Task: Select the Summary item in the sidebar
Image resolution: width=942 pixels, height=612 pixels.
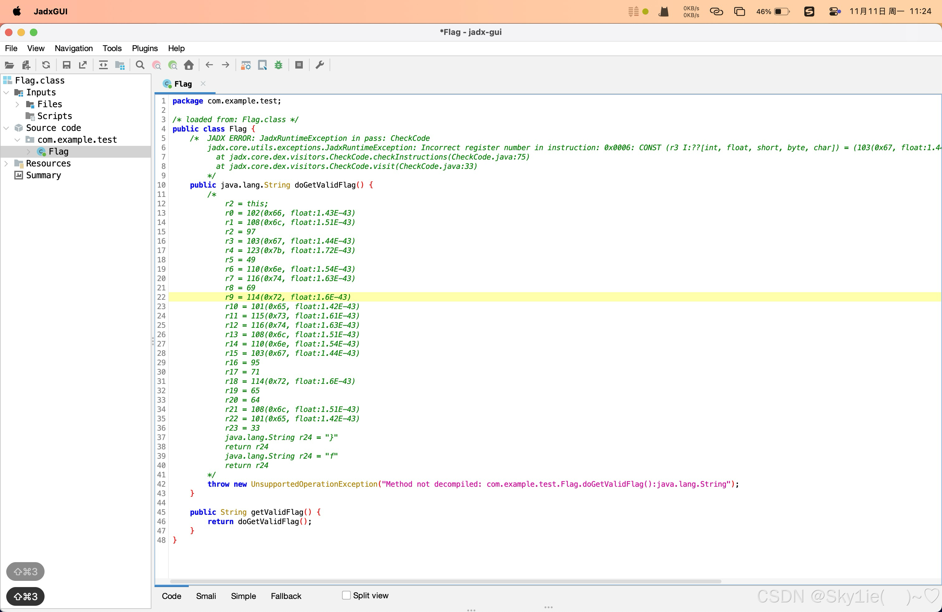Action: 44,175
